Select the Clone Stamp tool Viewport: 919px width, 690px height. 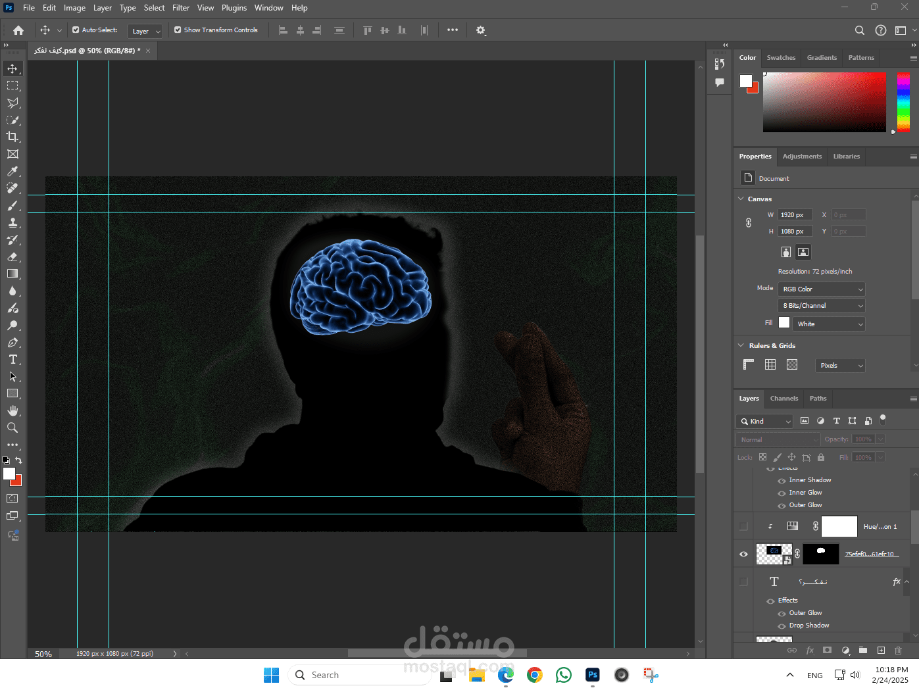tap(12, 222)
